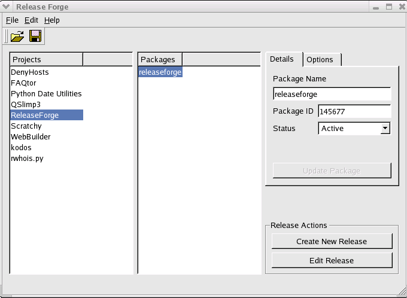Click Create New Release button
This screenshot has width=407, height=298.
click(332, 241)
